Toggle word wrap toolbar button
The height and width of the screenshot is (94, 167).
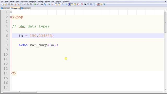click(63, 4)
